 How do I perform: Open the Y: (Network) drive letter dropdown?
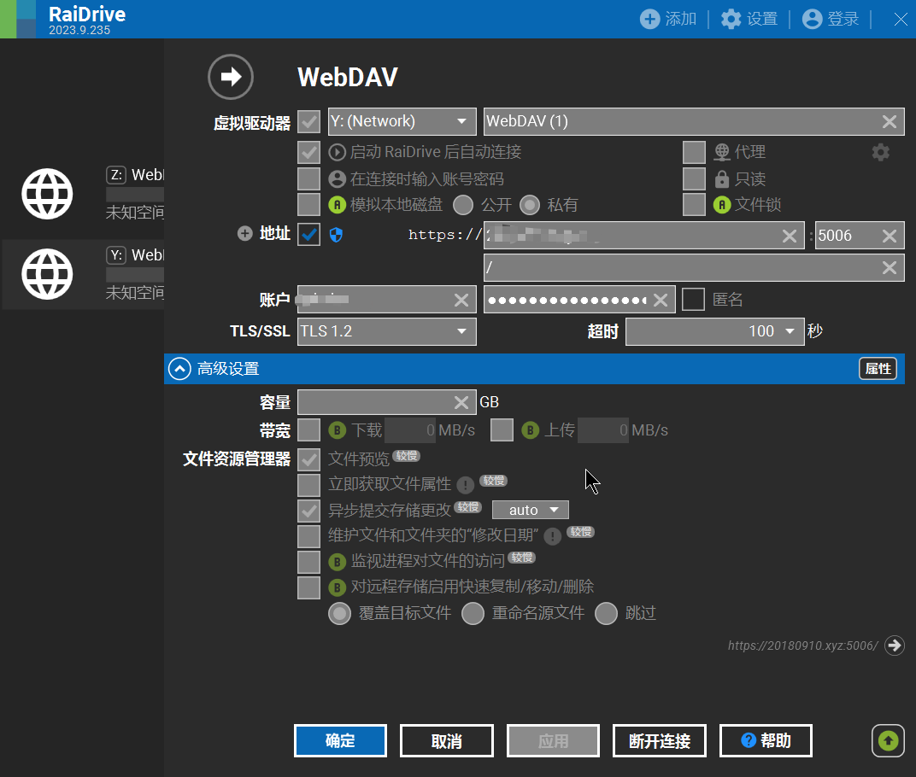(x=402, y=121)
